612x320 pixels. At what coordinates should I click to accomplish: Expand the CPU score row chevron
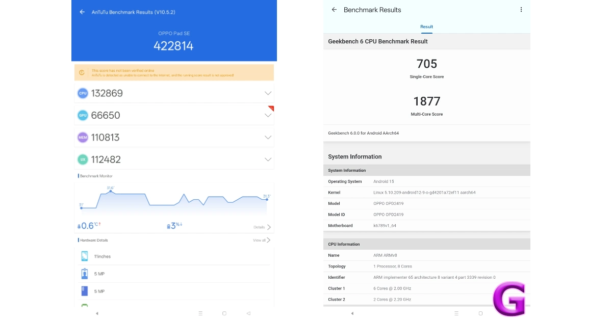tap(268, 93)
